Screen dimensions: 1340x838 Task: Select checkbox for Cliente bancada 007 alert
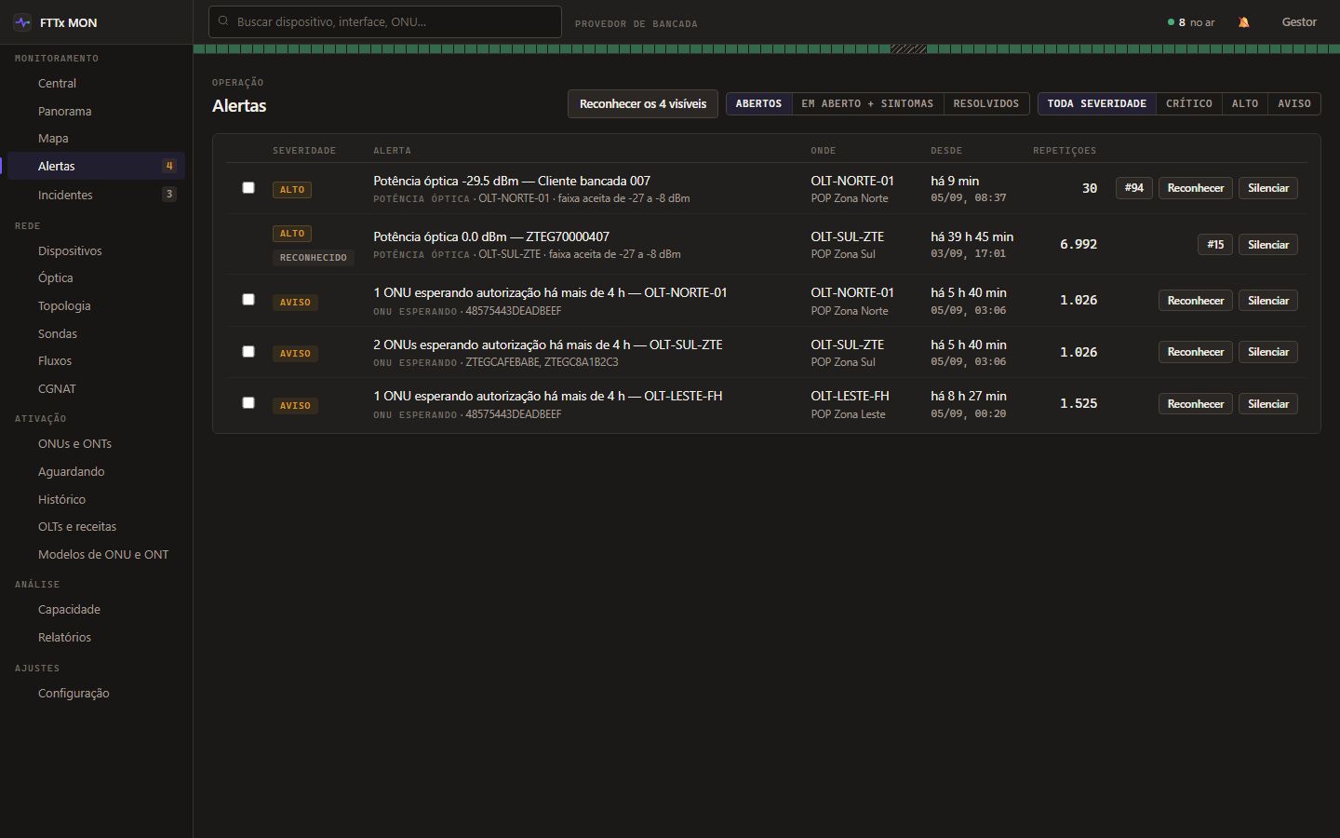click(x=248, y=187)
